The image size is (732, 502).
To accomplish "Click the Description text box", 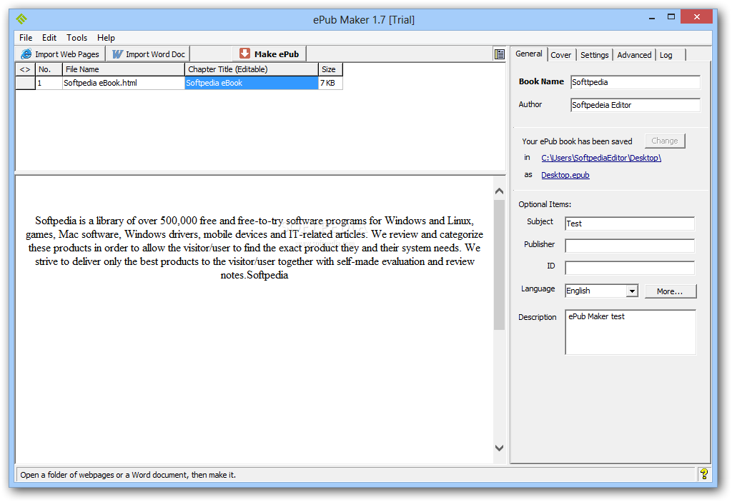I will [x=630, y=332].
